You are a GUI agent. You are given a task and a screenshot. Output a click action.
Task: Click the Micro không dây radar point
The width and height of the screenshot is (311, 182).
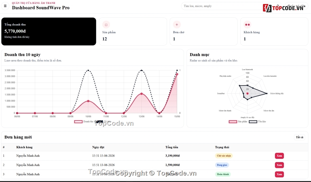coord(267,94)
